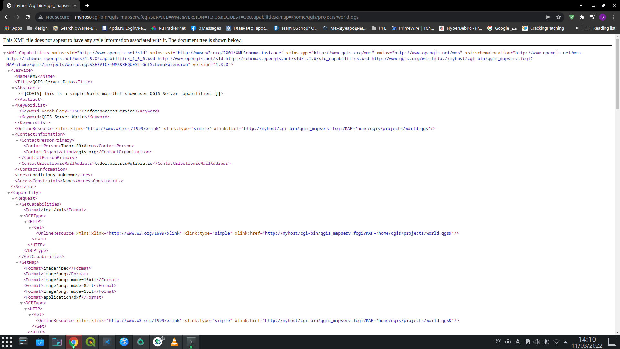
Task: Toggle the microphone from the system tray
Action: coord(546,342)
